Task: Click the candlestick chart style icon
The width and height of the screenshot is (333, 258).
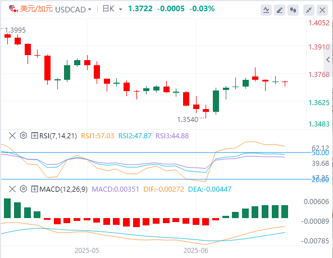Action: coord(293,10)
